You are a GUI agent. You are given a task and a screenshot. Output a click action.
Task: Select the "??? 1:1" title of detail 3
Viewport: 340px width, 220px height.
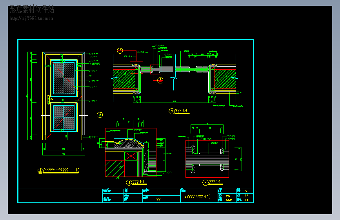coord(138,182)
